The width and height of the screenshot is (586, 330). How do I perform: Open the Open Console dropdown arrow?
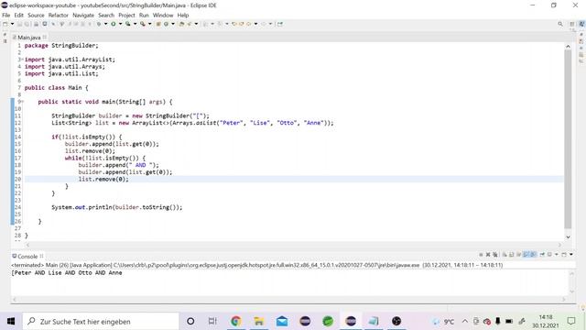[x=571, y=255]
